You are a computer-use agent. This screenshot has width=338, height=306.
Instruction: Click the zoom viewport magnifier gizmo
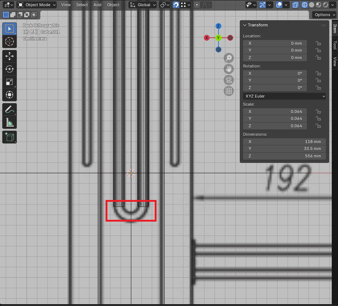click(x=229, y=58)
